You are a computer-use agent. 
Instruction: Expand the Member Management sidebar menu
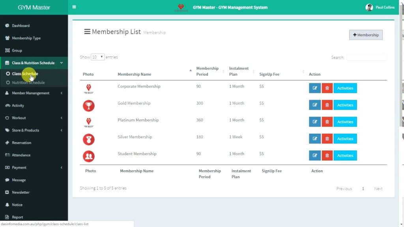(34, 93)
